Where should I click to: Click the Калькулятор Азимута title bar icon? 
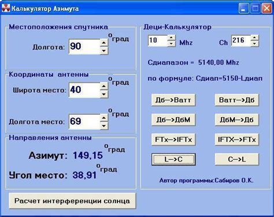tap(6, 8)
